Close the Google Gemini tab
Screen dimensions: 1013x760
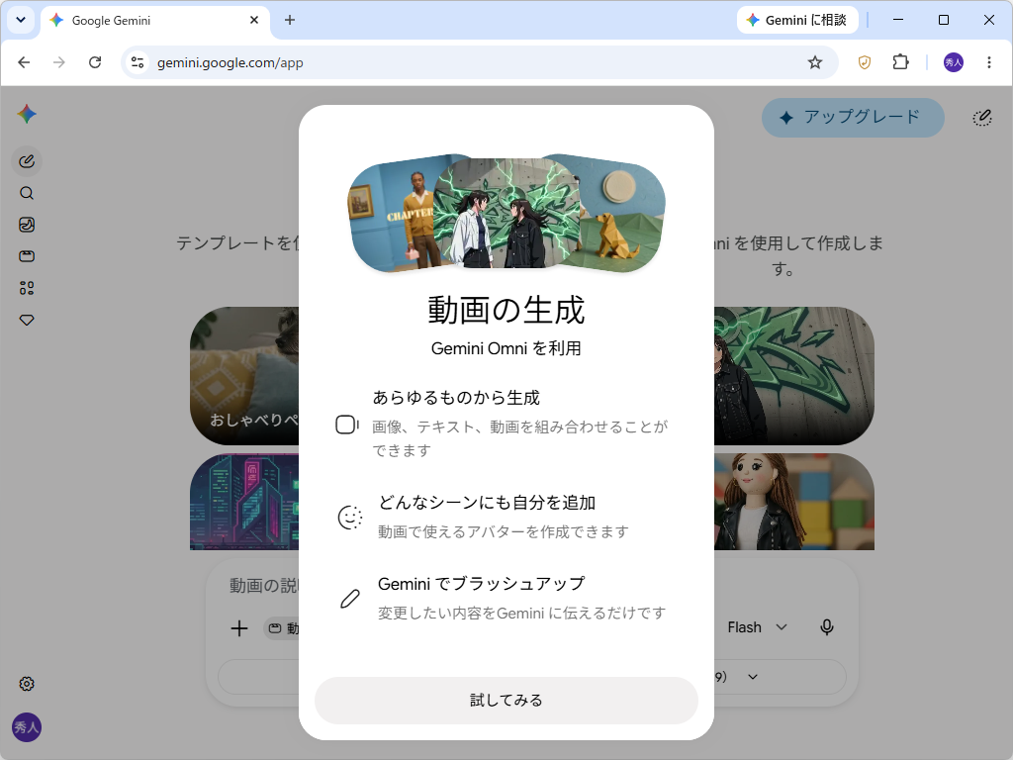click(x=254, y=20)
